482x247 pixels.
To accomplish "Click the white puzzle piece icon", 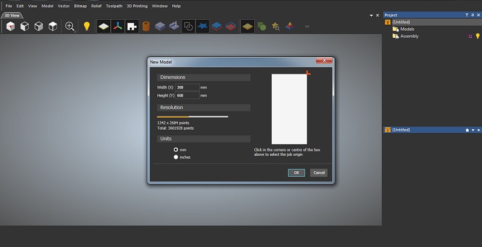I will pyautogui.click(x=131, y=26).
